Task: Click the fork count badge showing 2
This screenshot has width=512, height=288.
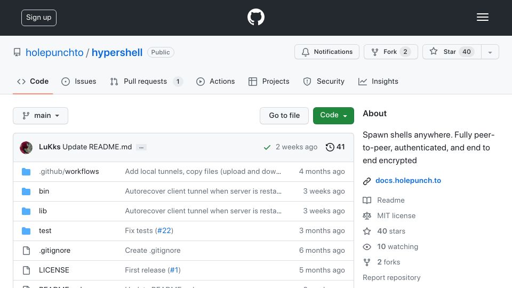Action: tap(405, 52)
